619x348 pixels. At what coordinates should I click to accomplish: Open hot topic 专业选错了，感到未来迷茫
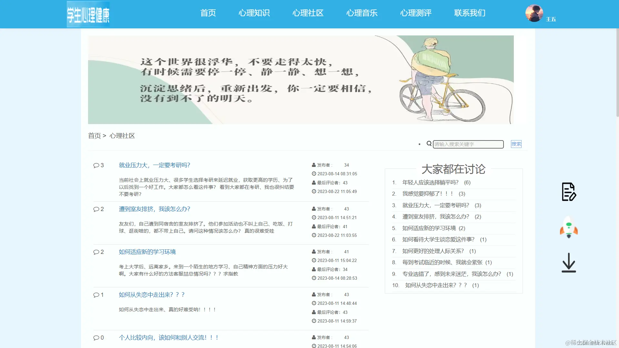(452, 274)
